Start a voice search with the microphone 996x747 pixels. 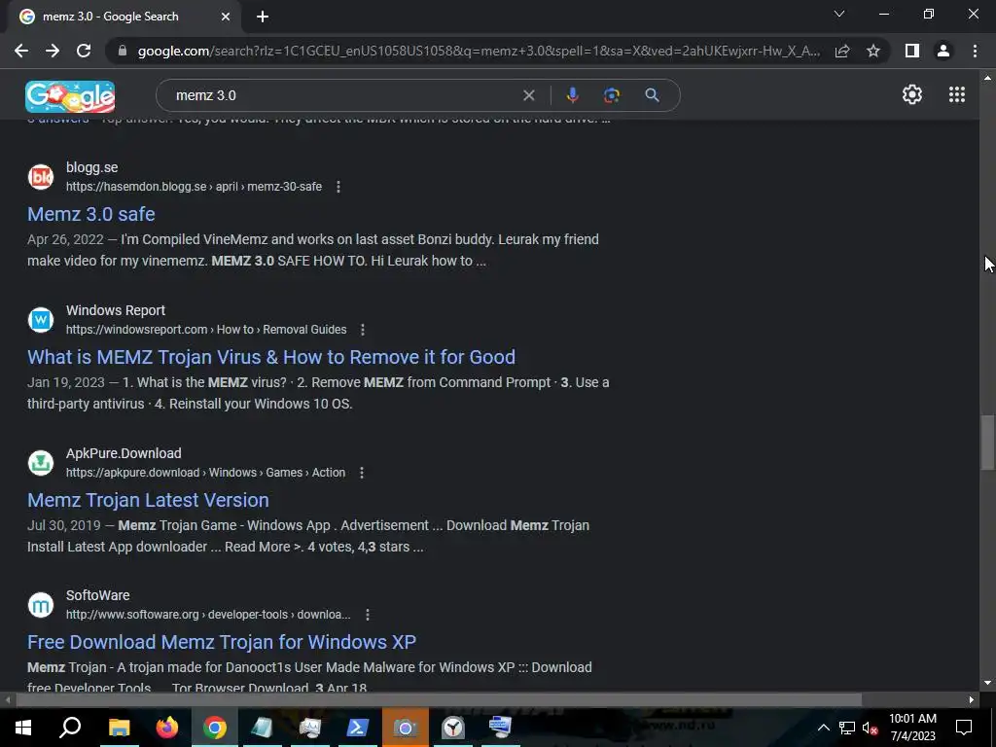[572, 95]
